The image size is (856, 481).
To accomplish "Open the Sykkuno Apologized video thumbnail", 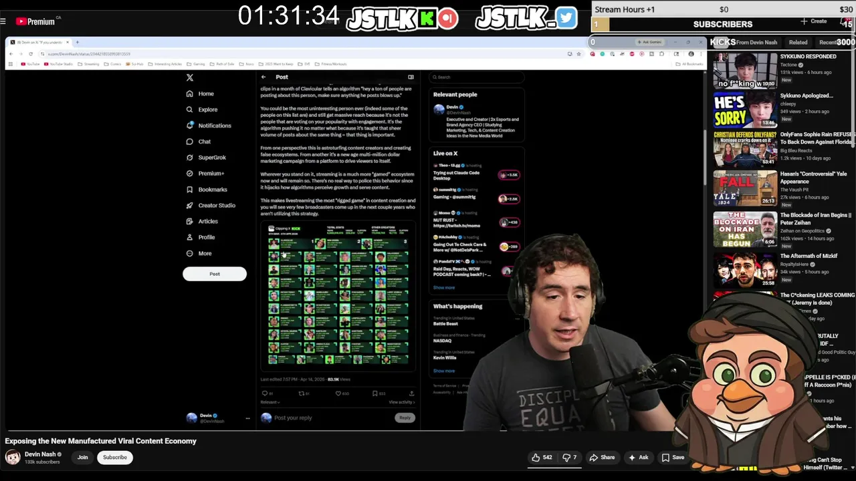I will point(745,109).
